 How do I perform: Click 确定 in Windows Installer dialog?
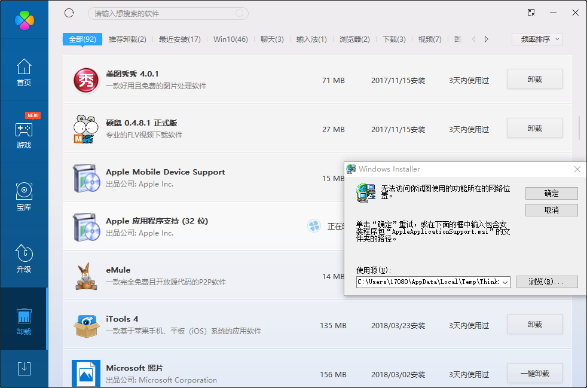(552, 193)
